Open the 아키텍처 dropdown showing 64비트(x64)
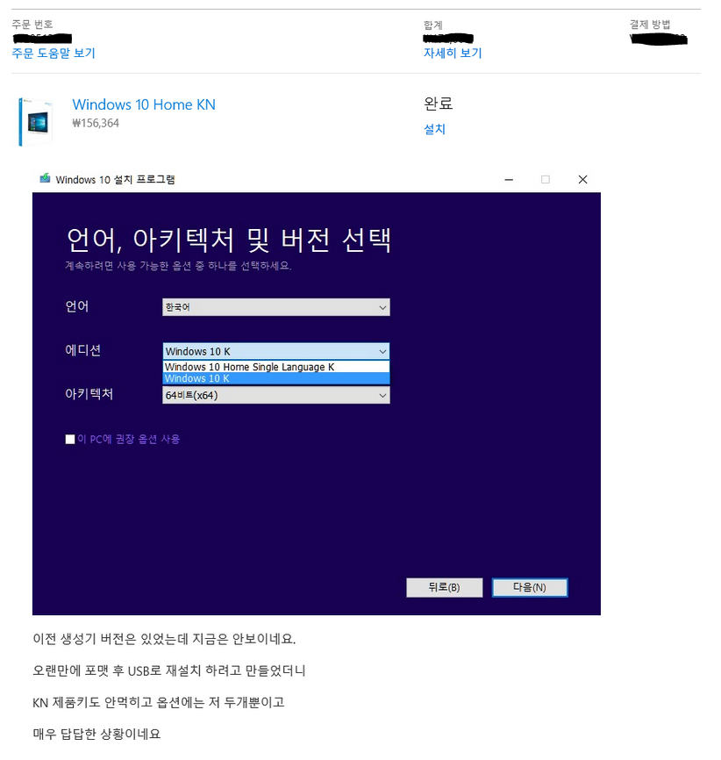Screen dimensions: 721x760 click(x=276, y=396)
